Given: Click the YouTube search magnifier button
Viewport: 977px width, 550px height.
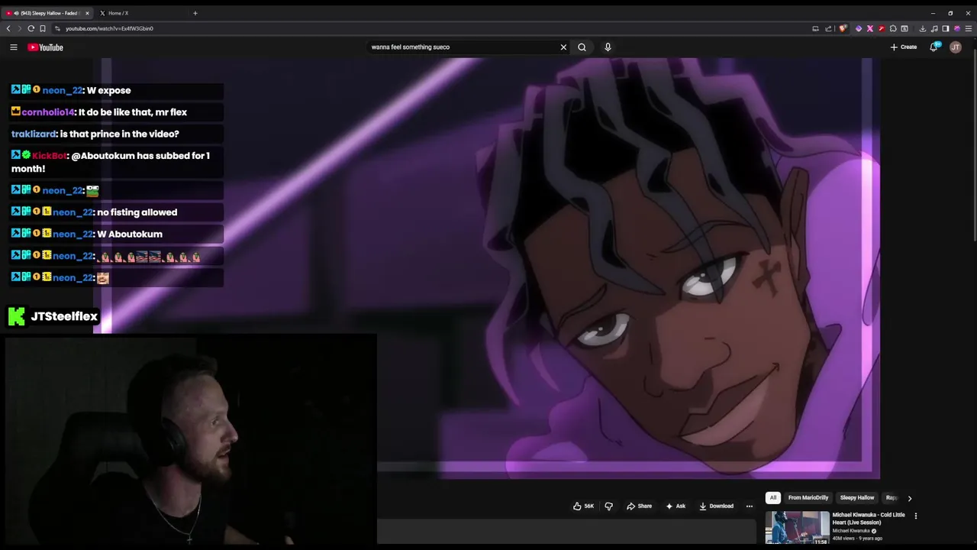Looking at the screenshot, I should point(582,47).
